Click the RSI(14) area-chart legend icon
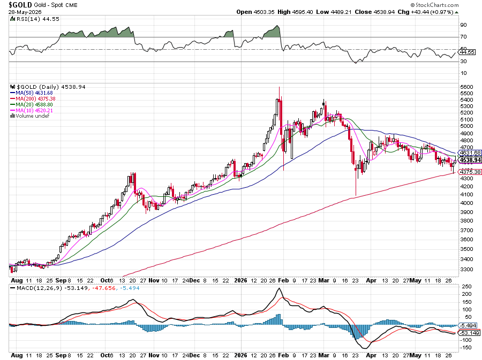The width and height of the screenshot is (482, 360). 12,19
